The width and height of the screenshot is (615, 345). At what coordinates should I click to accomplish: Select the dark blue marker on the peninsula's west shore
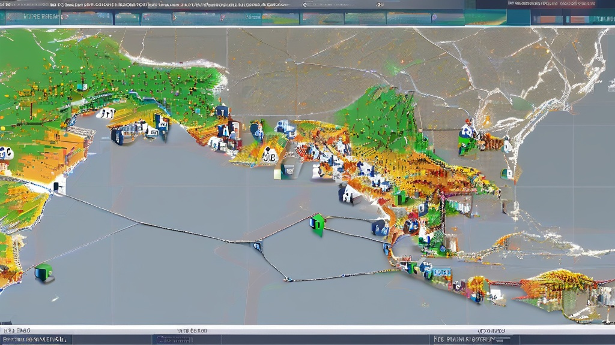(x=347, y=193)
